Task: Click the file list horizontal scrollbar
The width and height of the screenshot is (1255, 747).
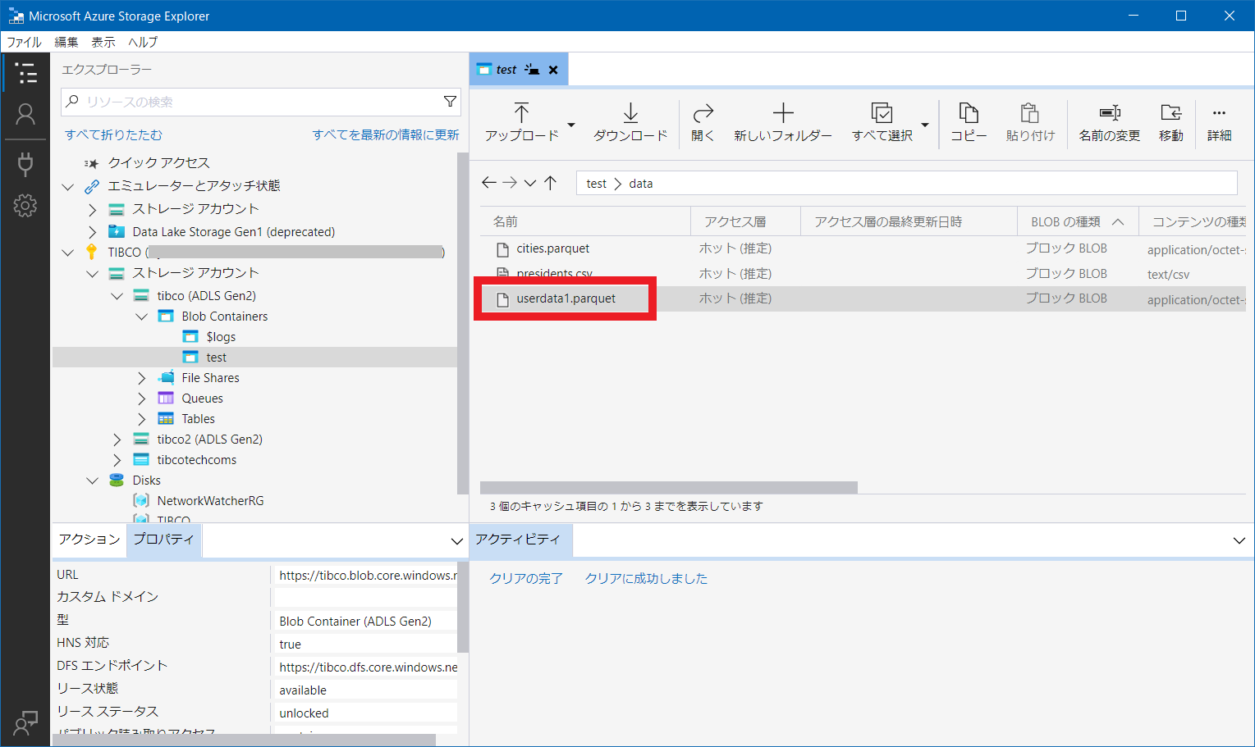Action: 669,487
